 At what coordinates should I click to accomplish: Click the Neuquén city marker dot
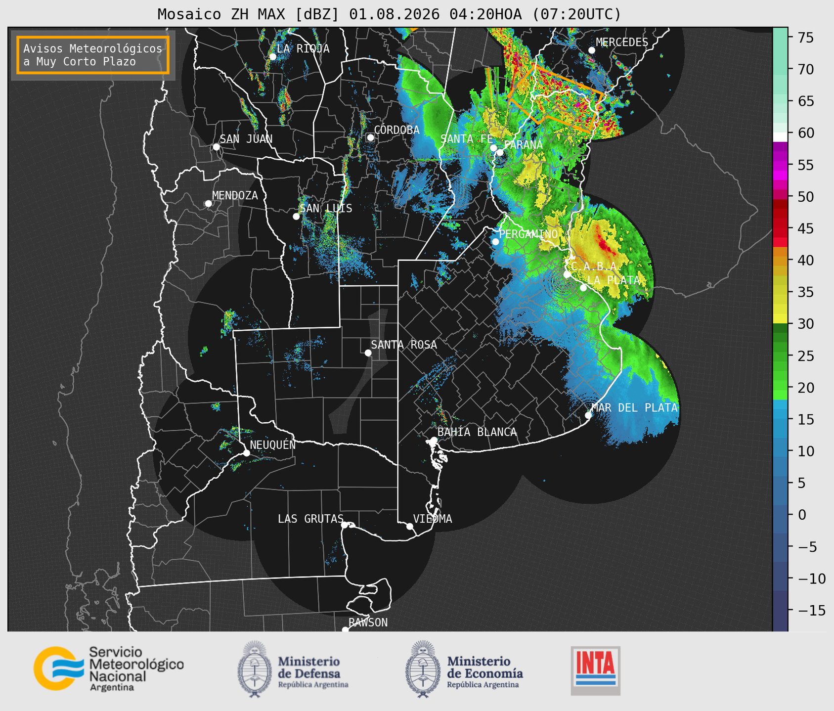pos(246,453)
